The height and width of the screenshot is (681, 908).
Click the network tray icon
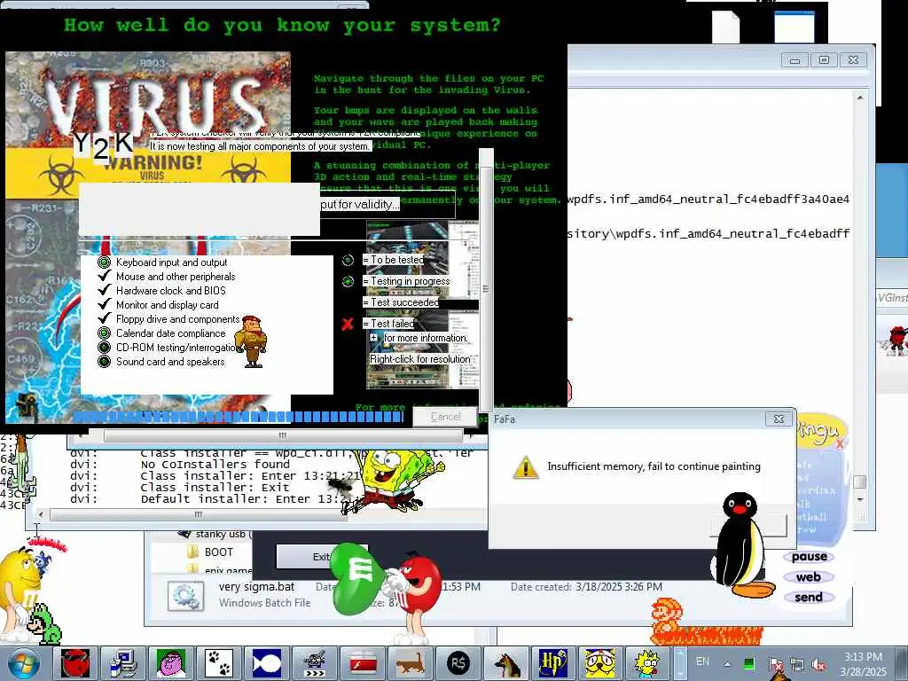(x=796, y=665)
